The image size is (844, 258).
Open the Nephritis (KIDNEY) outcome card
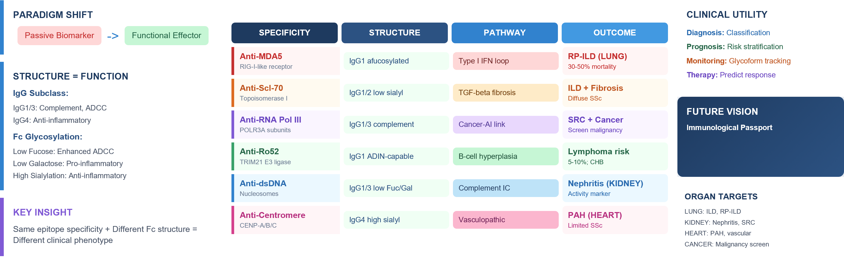[x=615, y=188]
